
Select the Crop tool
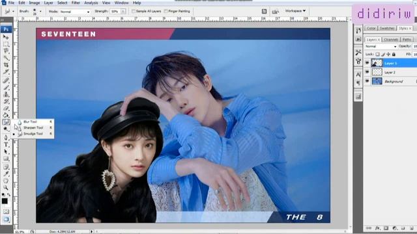(x=6, y=65)
